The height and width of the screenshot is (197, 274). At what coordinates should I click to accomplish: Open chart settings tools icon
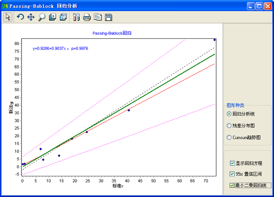click(76, 17)
